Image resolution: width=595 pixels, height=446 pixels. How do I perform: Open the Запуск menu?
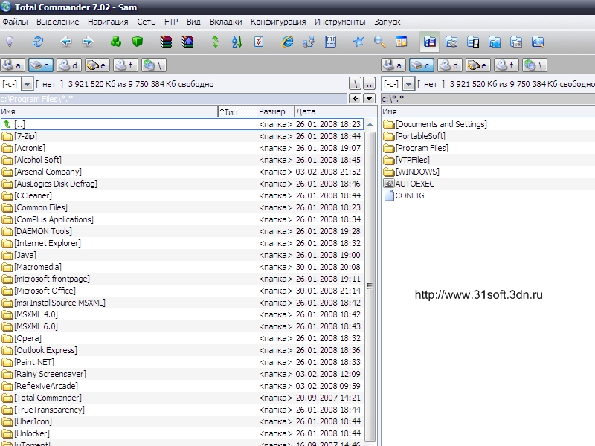[387, 22]
